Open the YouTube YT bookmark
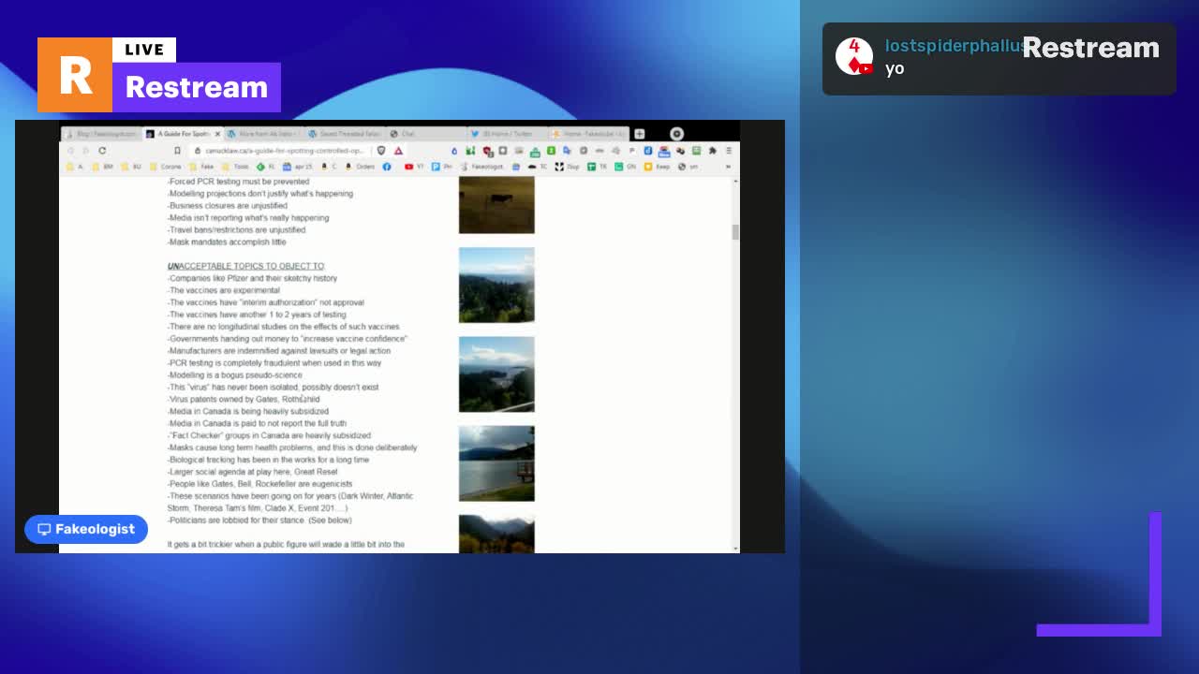 413,167
